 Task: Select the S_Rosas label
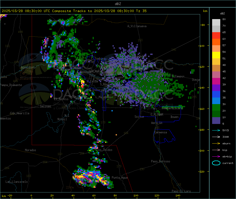click(105, 84)
